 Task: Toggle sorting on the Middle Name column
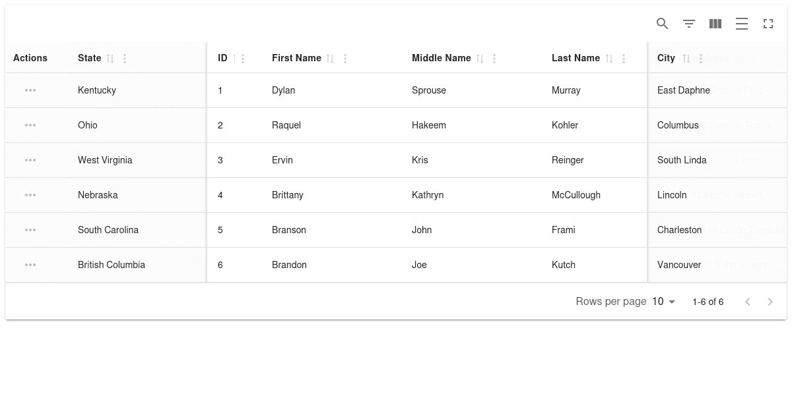coord(480,58)
